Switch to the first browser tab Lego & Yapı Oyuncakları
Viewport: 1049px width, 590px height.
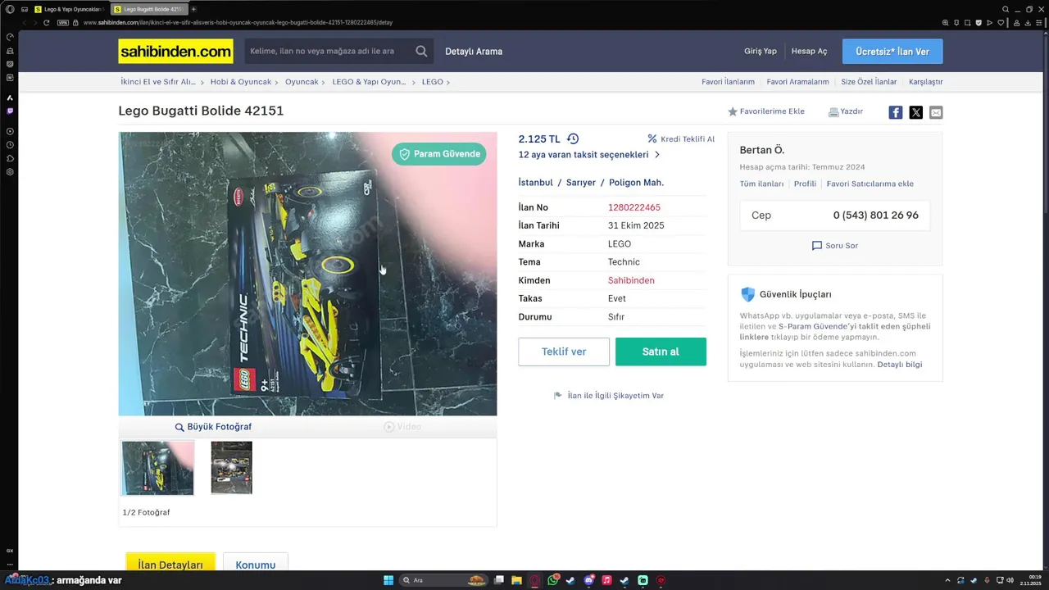[68, 9]
